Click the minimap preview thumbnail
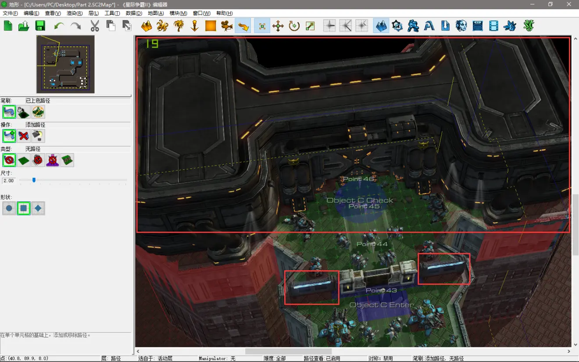579x362 pixels. click(x=65, y=65)
